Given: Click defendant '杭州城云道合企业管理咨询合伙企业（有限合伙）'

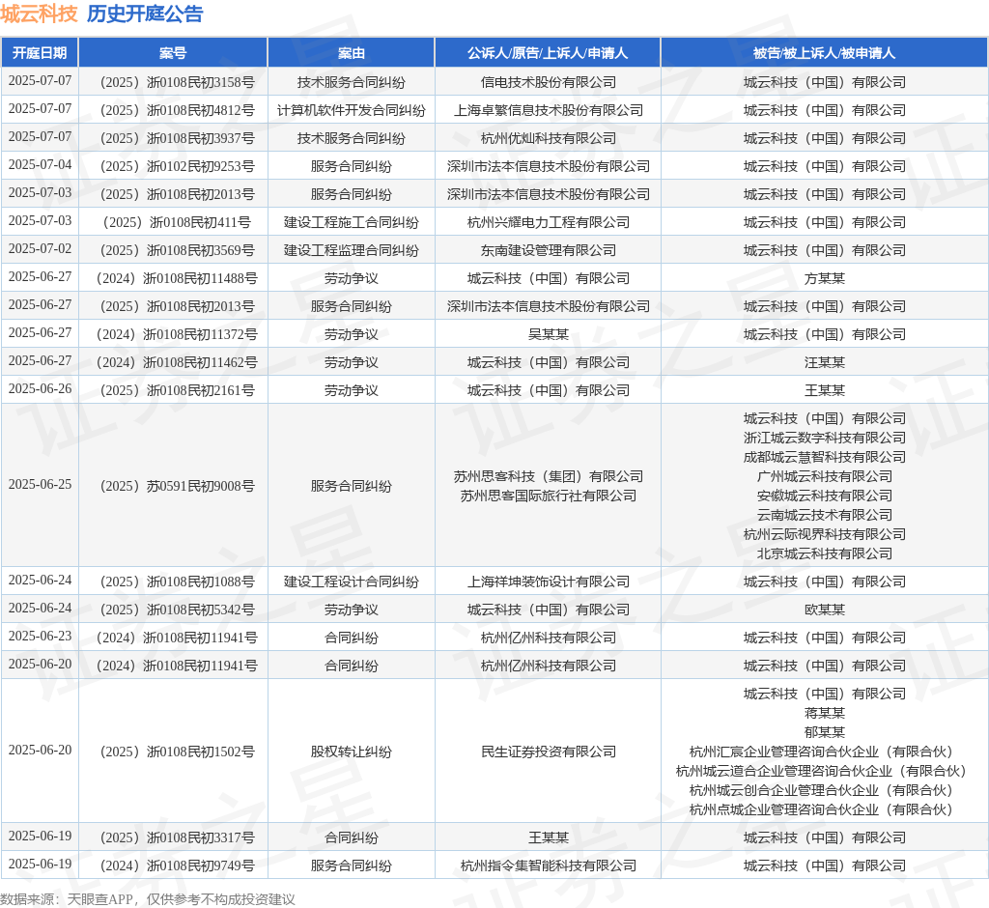Looking at the screenshot, I should (x=821, y=772).
